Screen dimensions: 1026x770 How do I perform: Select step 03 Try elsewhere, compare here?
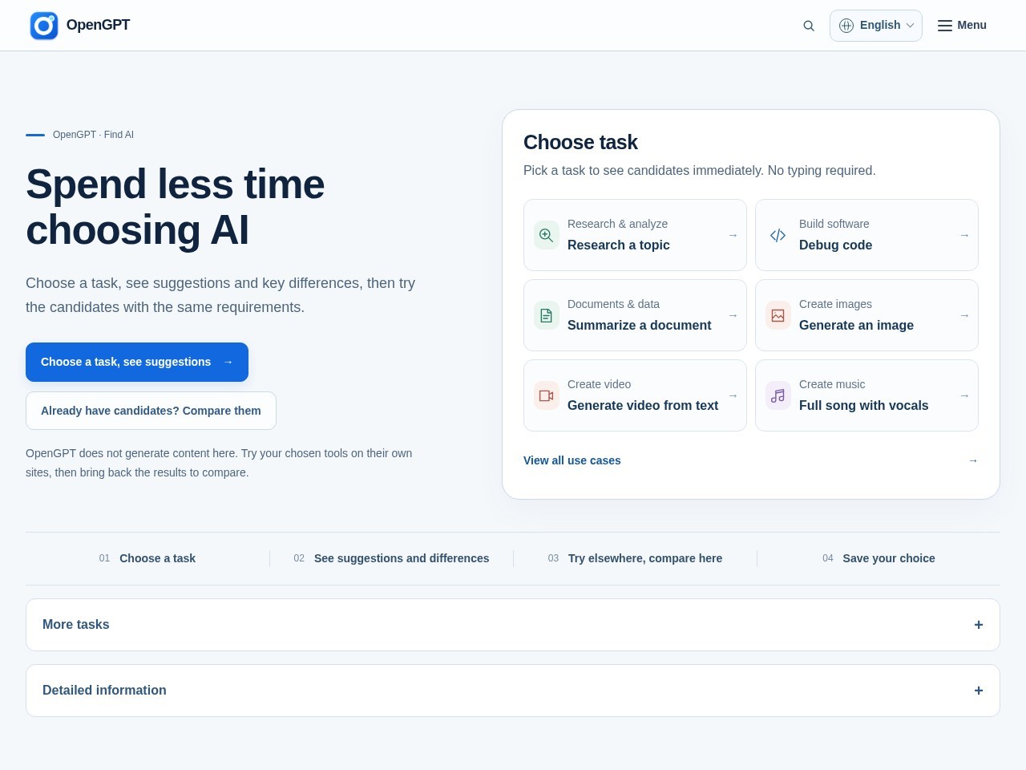pyautogui.click(x=635, y=558)
